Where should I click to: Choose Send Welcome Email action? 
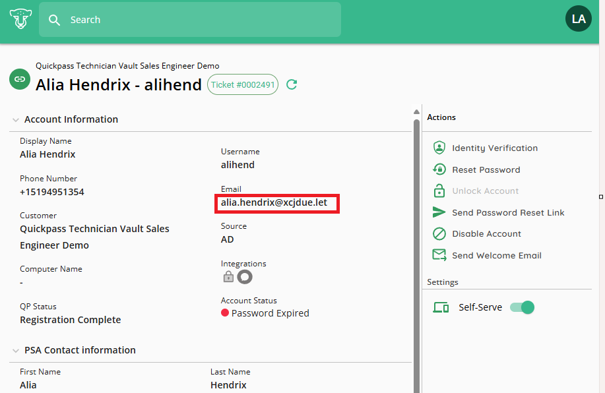(497, 255)
